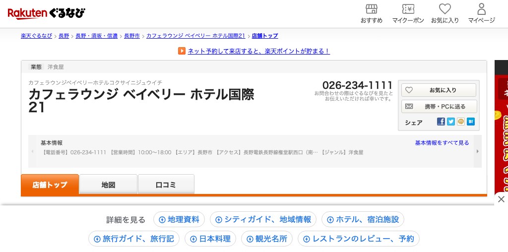
Task: Select レストランのレビュー、予約 suggestion chip
Action: point(358,239)
